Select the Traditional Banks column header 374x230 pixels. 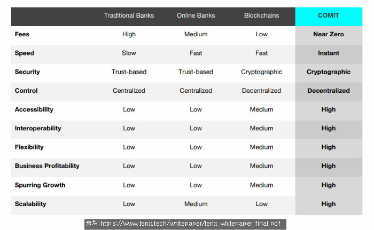[129, 15]
